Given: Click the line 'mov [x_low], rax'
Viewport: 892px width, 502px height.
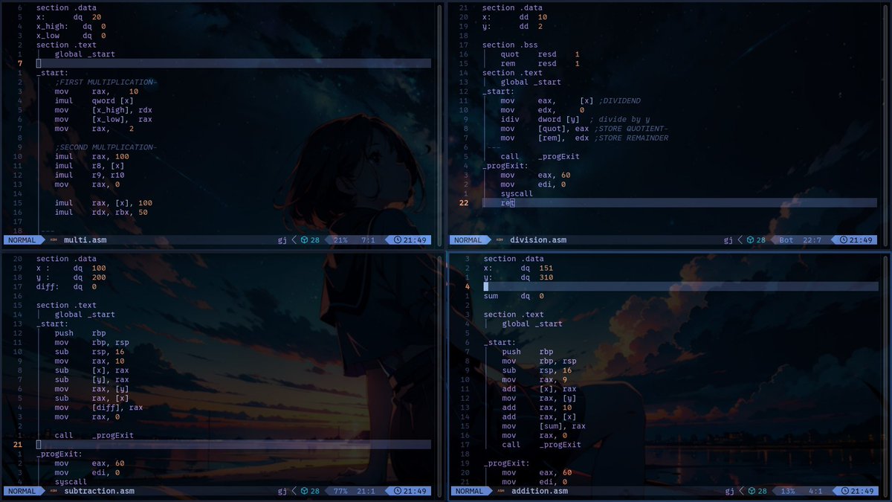Looking at the screenshot, I should [103, 119].
